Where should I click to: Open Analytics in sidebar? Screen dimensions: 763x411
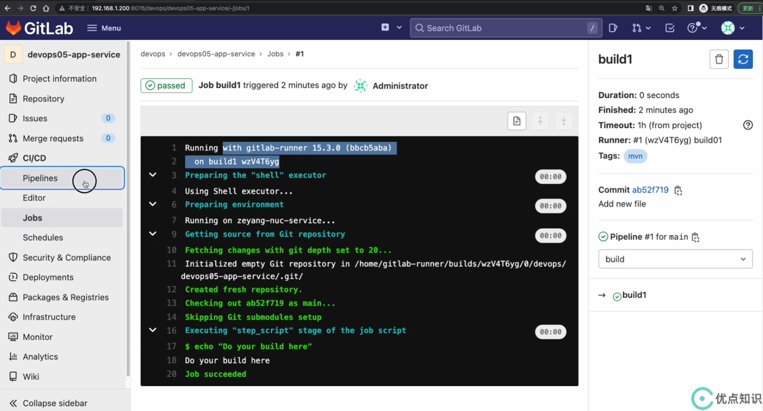[40, 357]
